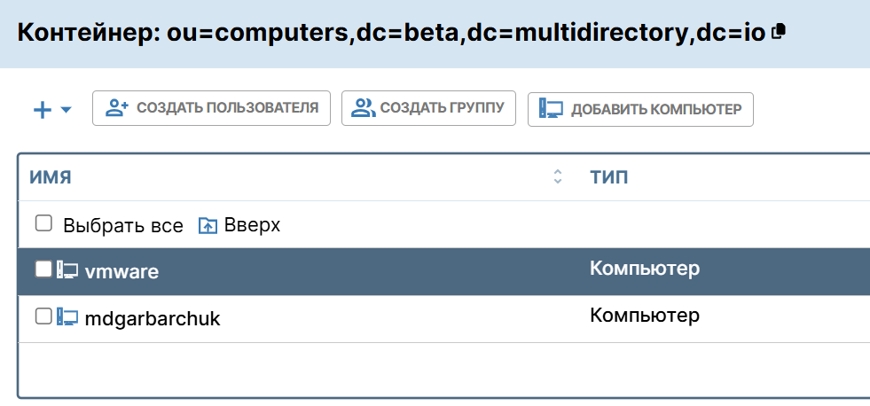The image size is (870, 406).
Task: Click the mdgarbarchuk computer icon
Action: point(68,316)
